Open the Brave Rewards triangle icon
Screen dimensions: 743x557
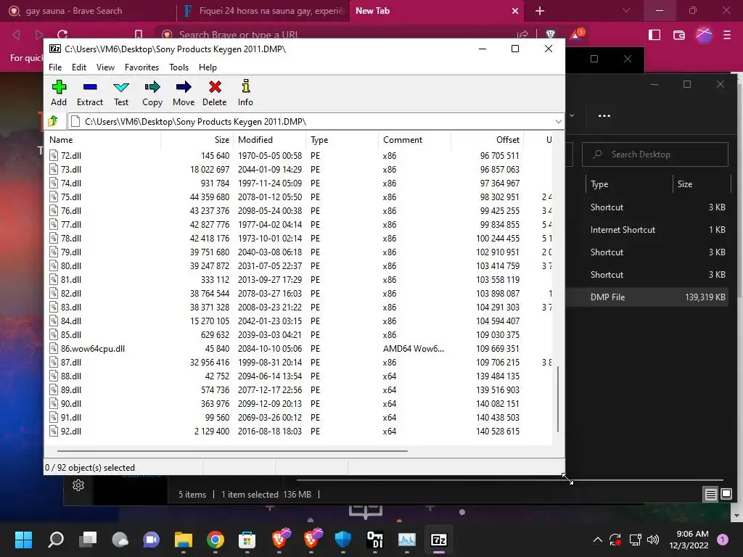(x=577, y=34)
